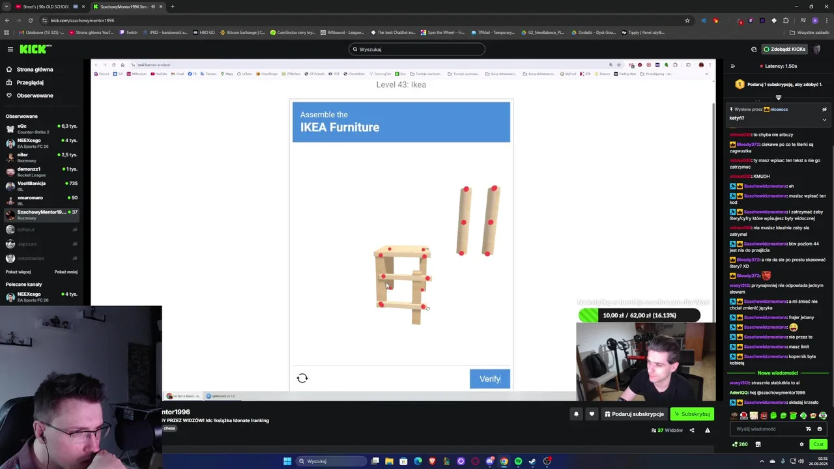The height and width of the screenshot is (469, 834).
Task: Open taskbar volume control
Action: (x=801, y=461)
